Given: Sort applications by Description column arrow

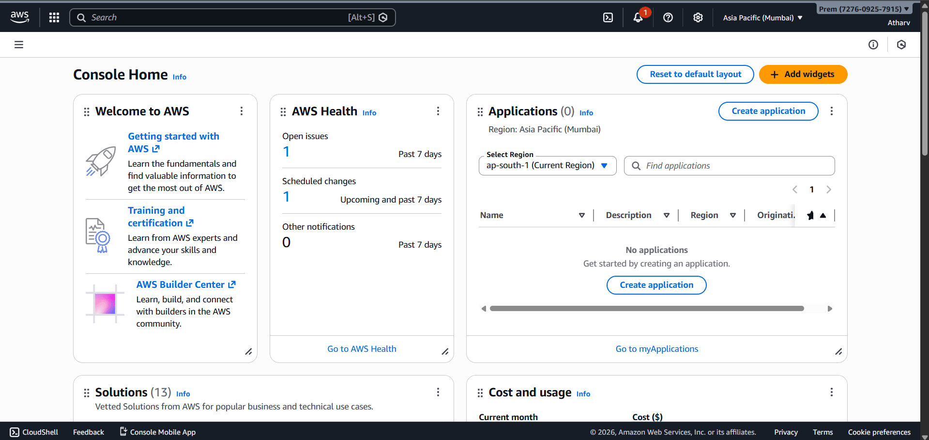Looking at the screenshot, I should click(x=667, y=216).
